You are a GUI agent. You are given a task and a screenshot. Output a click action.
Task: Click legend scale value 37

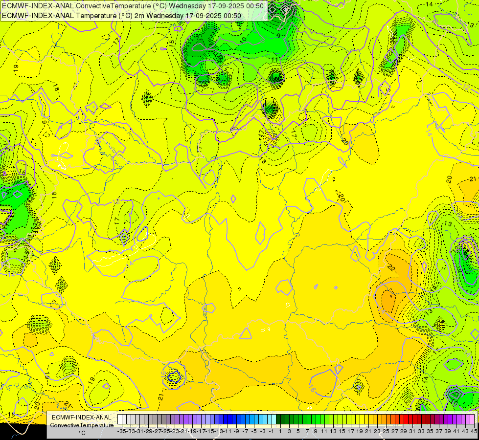pyautogui.click(x=439, y=432)
